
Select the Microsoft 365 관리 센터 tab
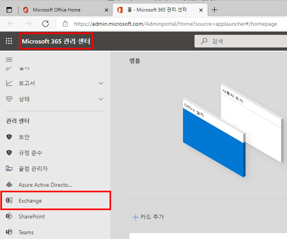(x=160, y=10)
